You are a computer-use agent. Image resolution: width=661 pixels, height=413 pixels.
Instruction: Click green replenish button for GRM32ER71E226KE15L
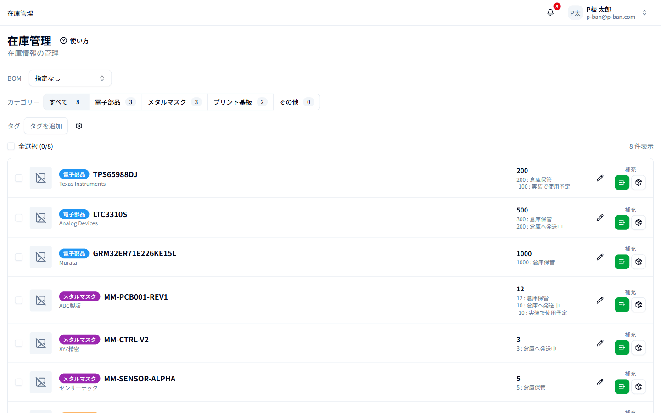pos(622,262)
